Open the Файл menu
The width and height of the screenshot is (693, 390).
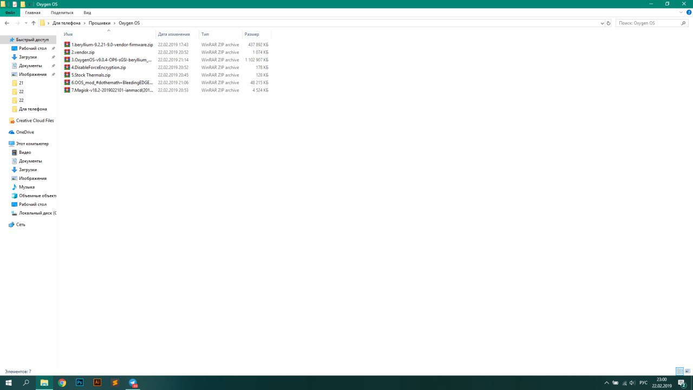tap(10, 12)
